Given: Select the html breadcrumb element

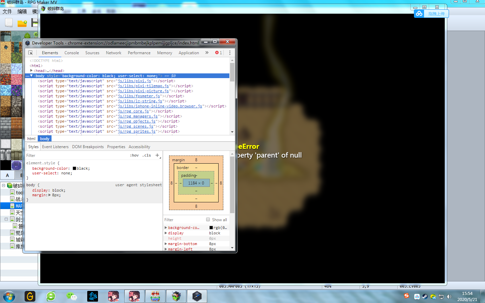Looking at the screenshot, I should point(31,139).
